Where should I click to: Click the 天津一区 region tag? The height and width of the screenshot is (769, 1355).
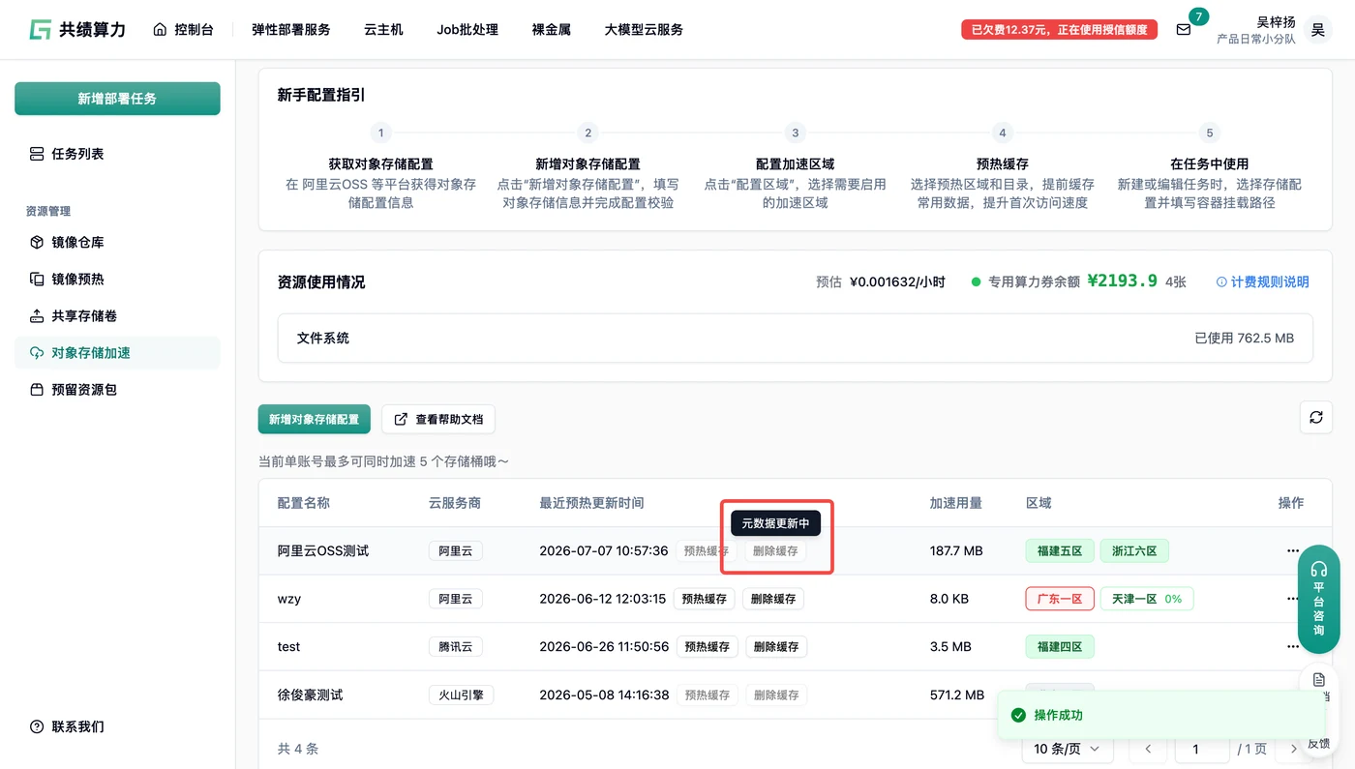(1147, 599)
